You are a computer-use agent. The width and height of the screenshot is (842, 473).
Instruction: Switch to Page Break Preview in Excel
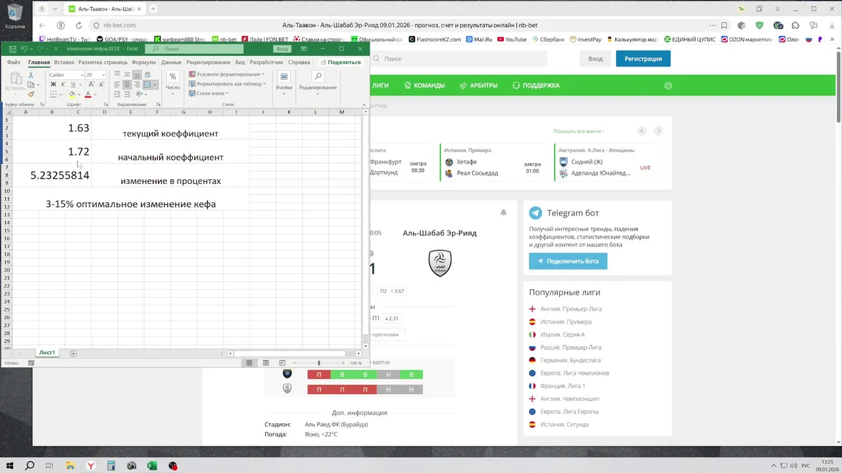282,363
